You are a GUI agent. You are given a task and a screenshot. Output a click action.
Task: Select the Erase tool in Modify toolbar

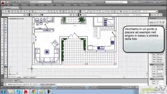click(x=6, y=19)
